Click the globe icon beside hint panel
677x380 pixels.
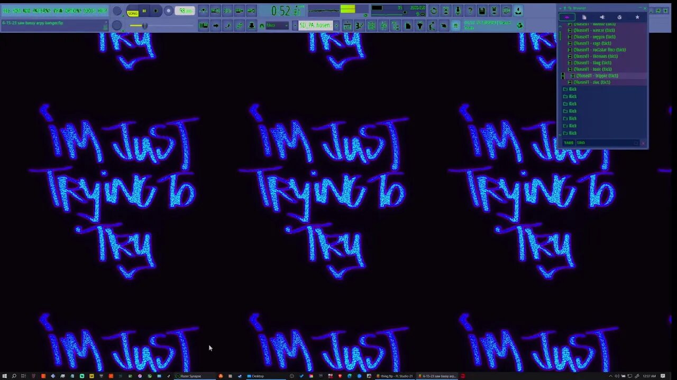(x=520, y=25)
